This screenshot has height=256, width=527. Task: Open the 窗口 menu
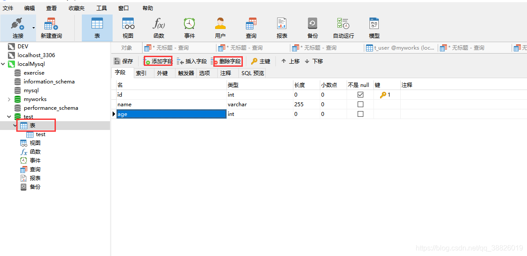coord(124,8)
